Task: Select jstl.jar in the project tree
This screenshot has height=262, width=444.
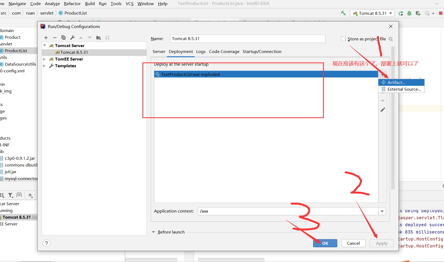Action: point(10,172)
